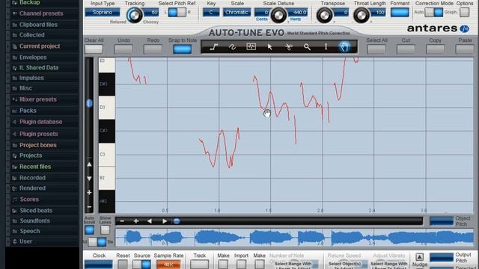Click the Scale Detune knob
This screenshot has height=269, width=479.
(x=278, y=15)
